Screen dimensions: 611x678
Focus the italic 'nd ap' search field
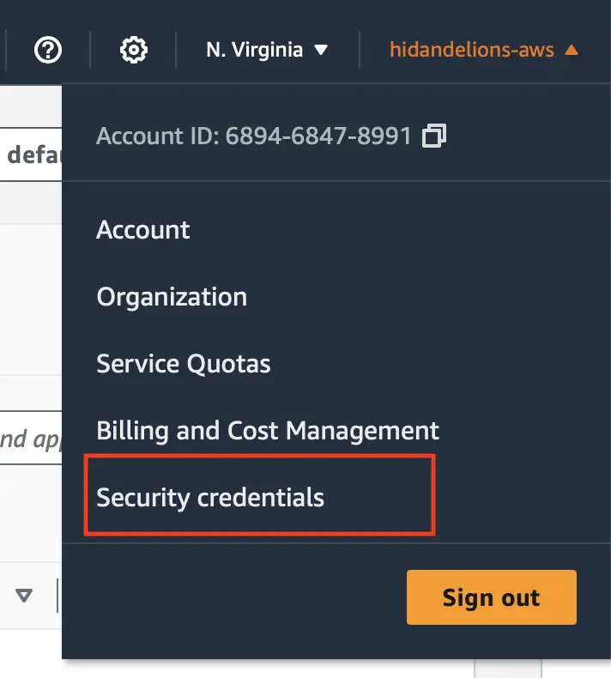pos(31,438)
